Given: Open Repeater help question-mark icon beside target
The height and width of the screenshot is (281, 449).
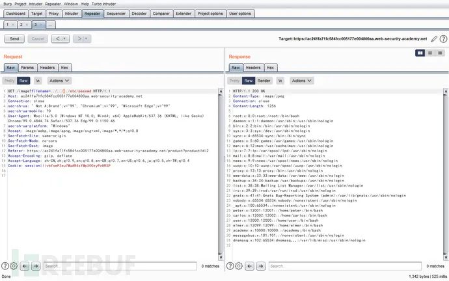Looking at the screenshot, I should point(443,39).
